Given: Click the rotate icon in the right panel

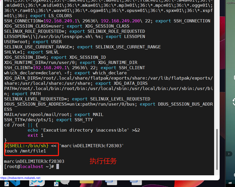Looking at the screenshot, I should [234, 102].
